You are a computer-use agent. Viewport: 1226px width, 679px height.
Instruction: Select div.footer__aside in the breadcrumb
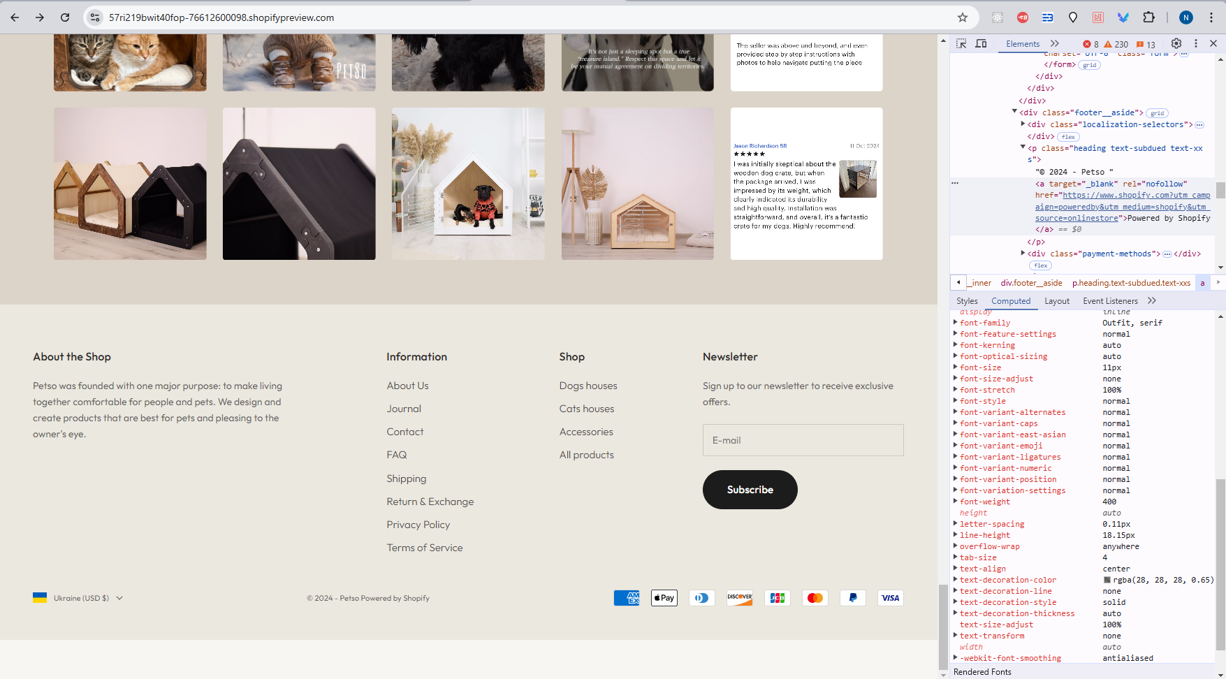pos(1031,283)
